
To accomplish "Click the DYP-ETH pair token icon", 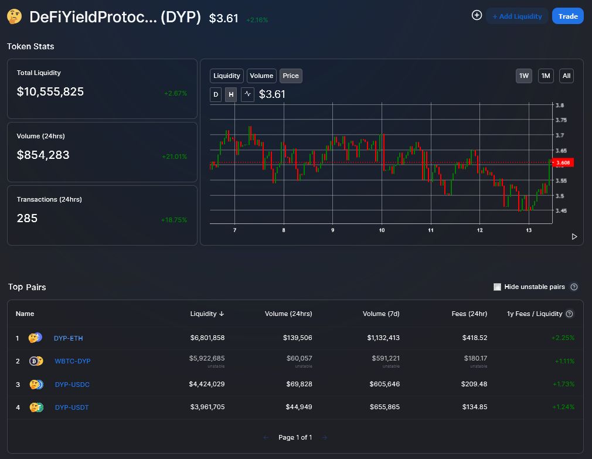I will tap(36, 338).
